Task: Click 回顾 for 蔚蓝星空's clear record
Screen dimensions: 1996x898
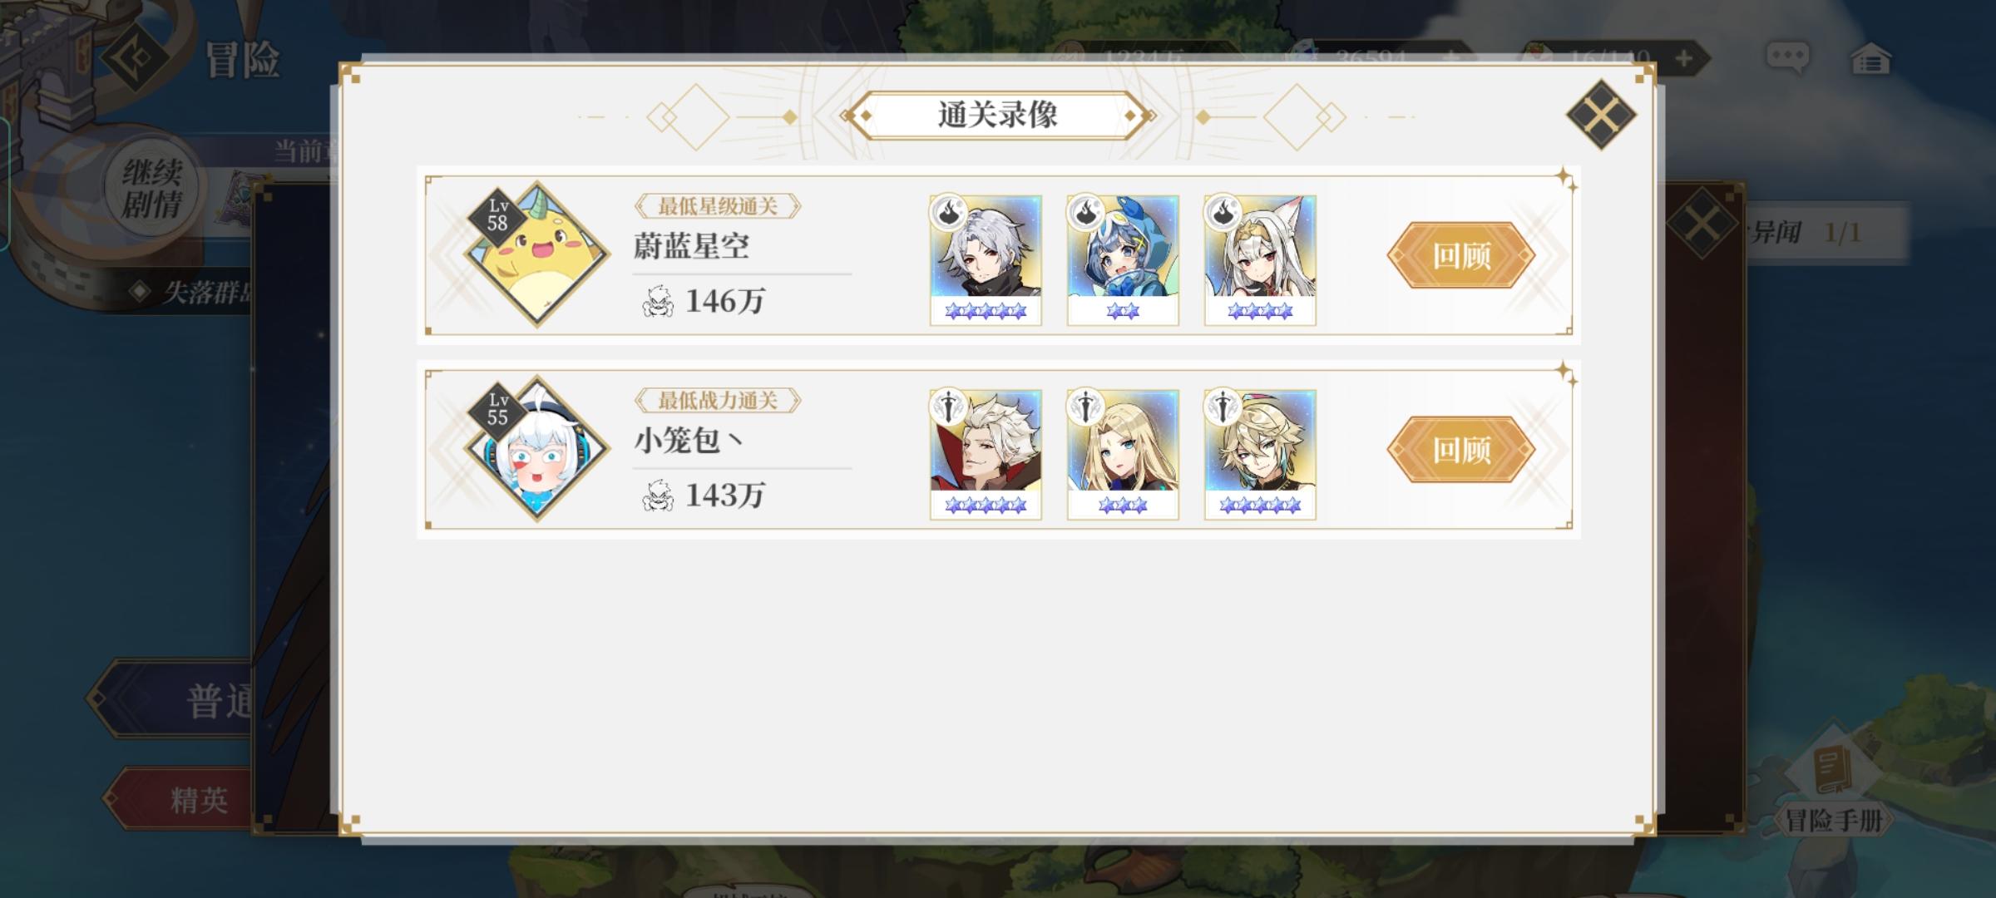Action: [x=1460, y=255]
